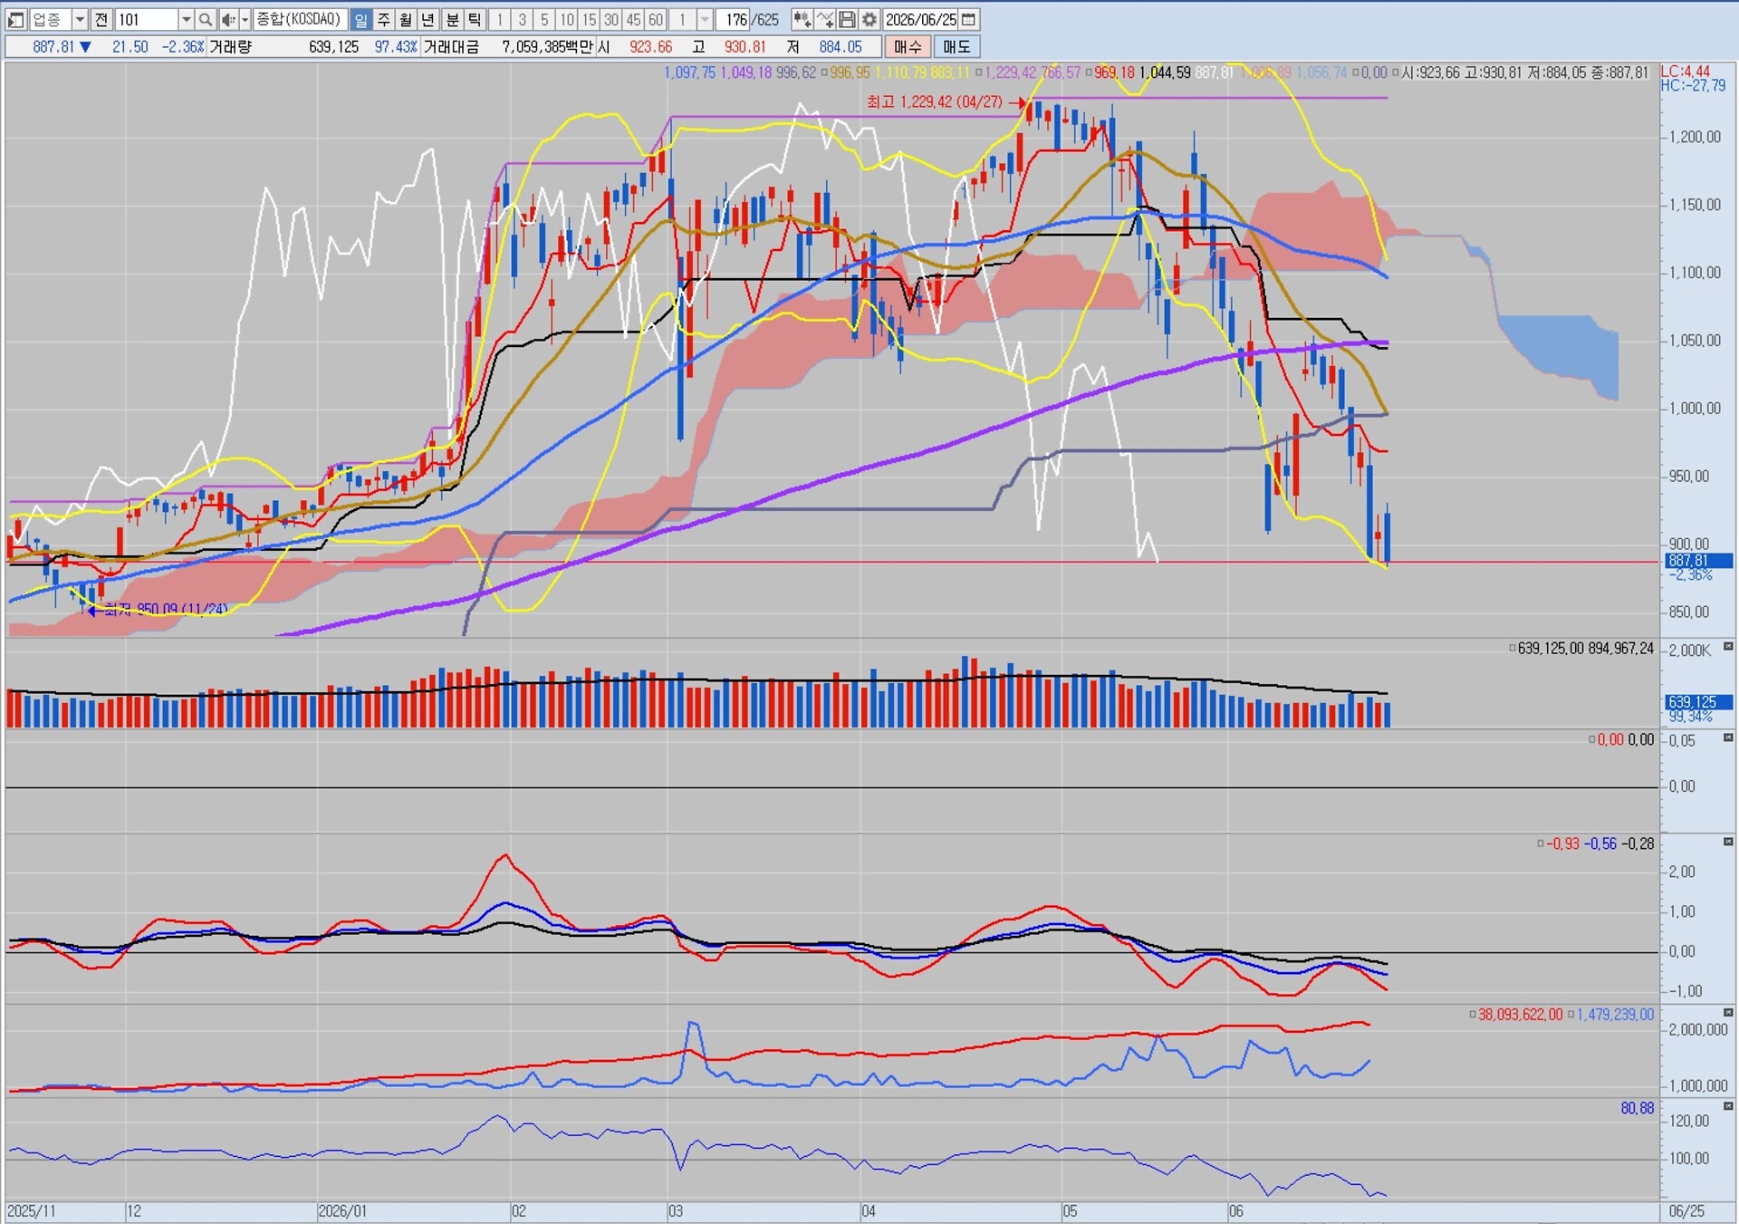Open the magnifier search icon
1739x1224 pixels.
coord(206,19)
